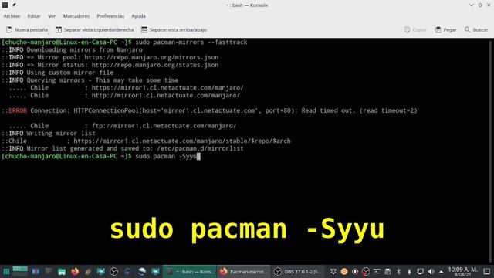This screenshot has height=278, width=494.
Task: Click Separar vista arriba/abajo button
Action: pyautogui.click(x=174, y=29)
